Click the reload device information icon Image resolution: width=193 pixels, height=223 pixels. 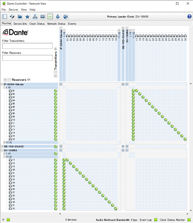point(12,17)
